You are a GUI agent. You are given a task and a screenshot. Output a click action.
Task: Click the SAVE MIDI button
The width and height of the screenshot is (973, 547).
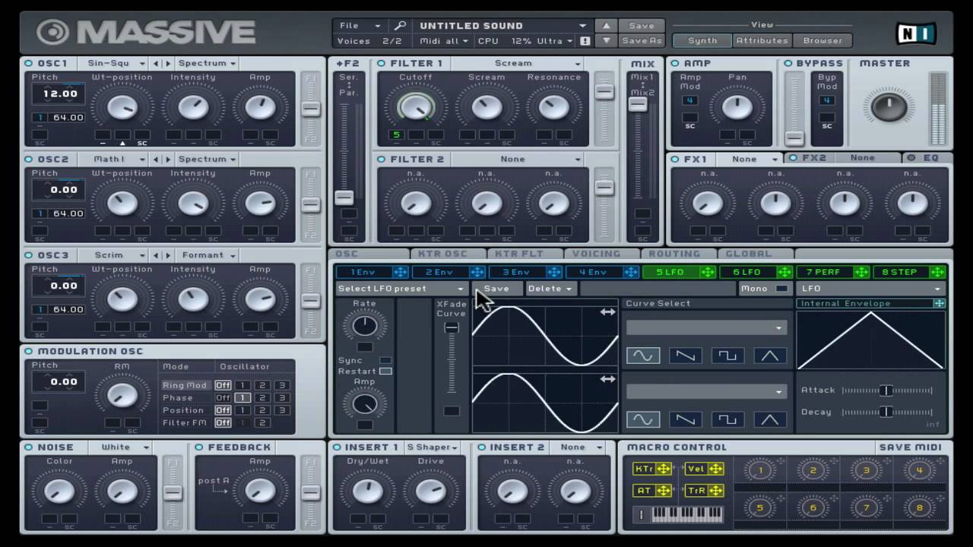pos(910,447)
